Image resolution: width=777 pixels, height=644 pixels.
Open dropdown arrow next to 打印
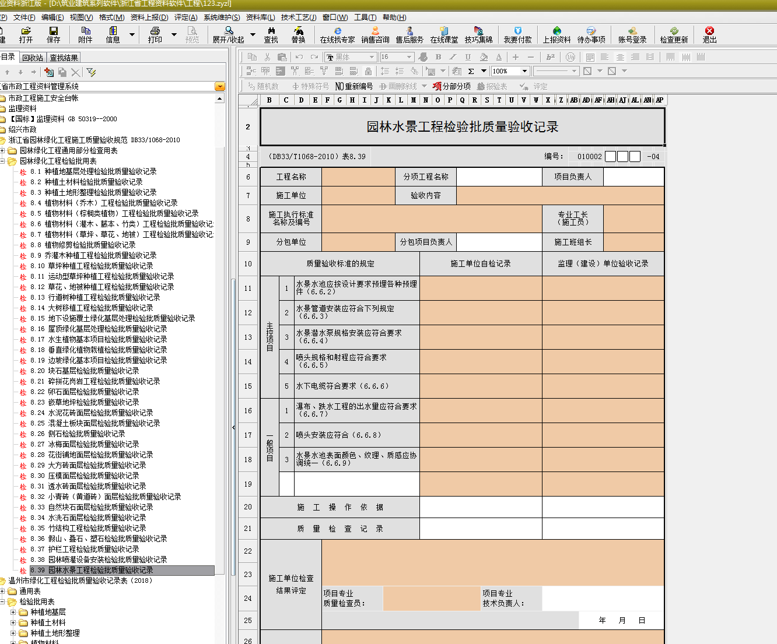[x=174, y=35]
